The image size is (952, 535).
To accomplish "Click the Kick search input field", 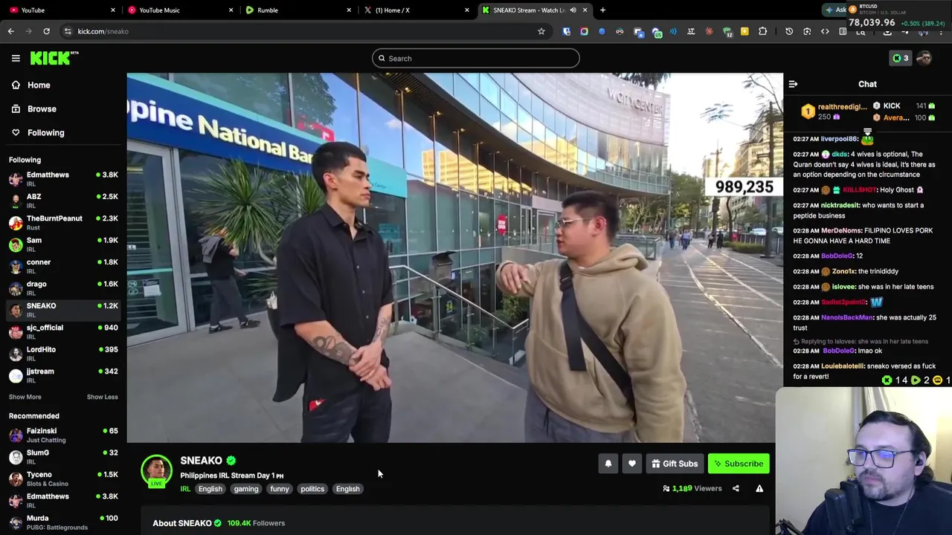I will 476,58.
